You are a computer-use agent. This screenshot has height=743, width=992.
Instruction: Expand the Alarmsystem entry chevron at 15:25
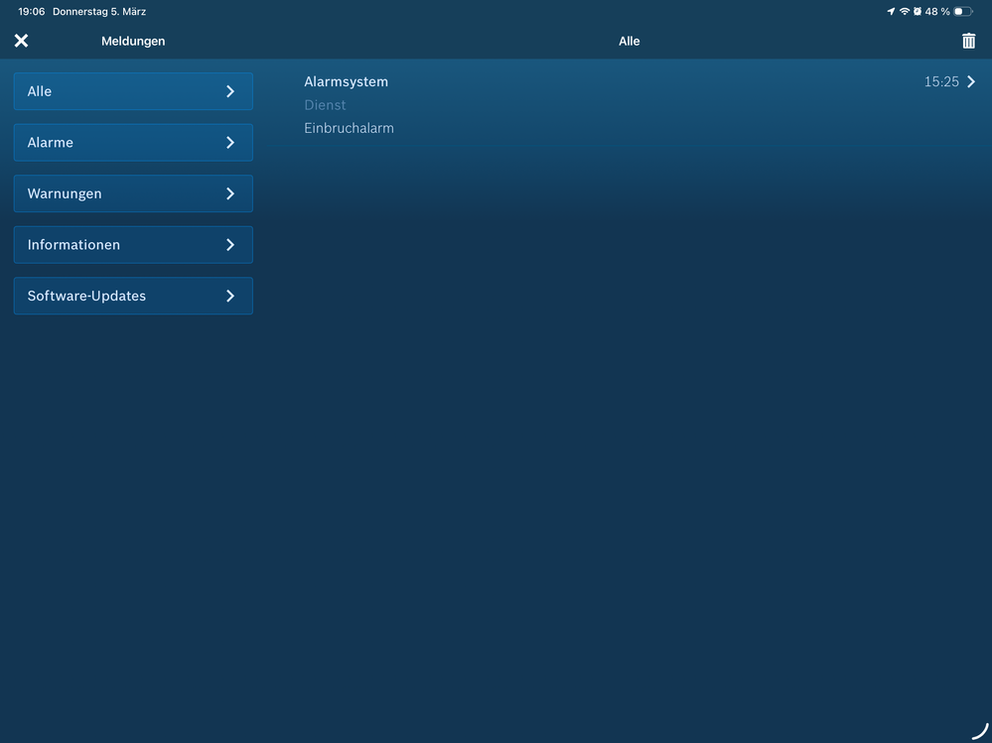tap(971, 81)
